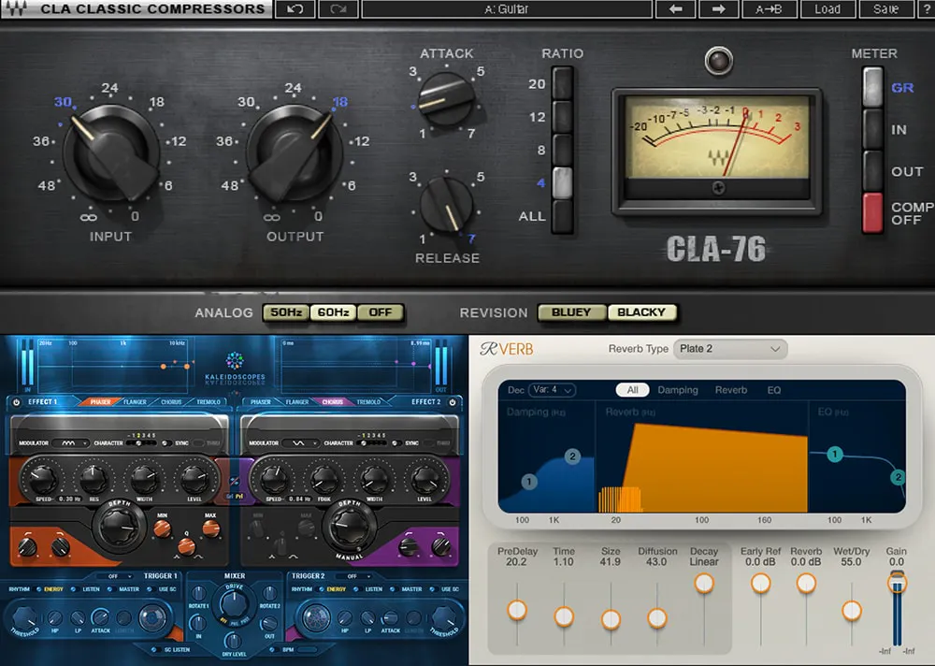
Task: Select Tremolo tab for Effect 2
Action: pos(368,402)
